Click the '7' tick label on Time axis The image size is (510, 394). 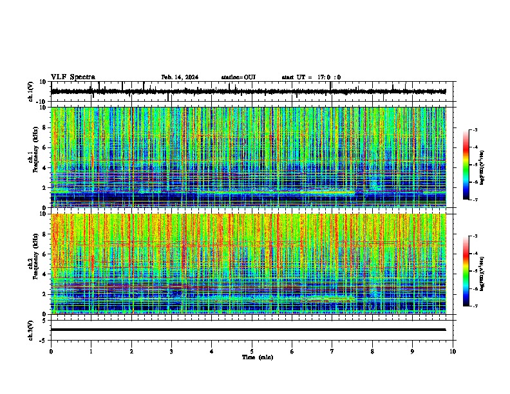332,352
